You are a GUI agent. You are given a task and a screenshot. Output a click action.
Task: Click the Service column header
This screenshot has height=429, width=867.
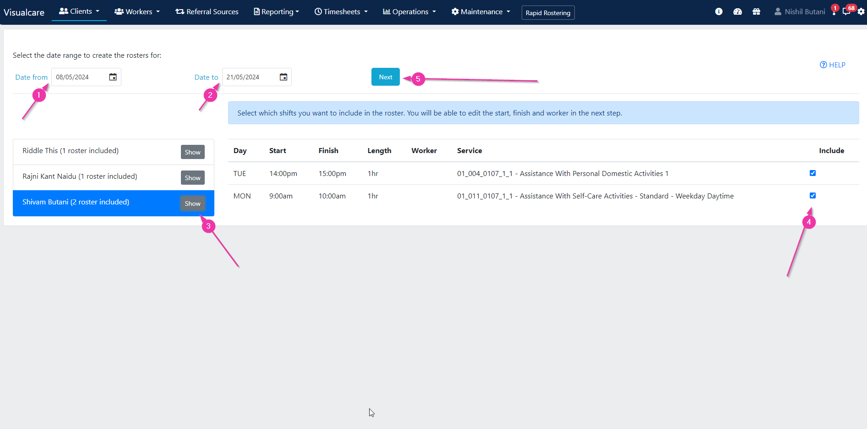tap(469, 150)
